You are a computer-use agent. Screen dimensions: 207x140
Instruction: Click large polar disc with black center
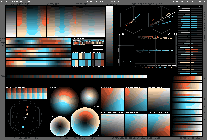click(x=85, y=122)
